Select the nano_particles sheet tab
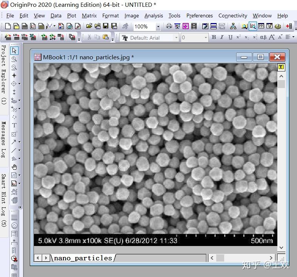This screenshot has width=297, height=277. click(x=83, y=258)
